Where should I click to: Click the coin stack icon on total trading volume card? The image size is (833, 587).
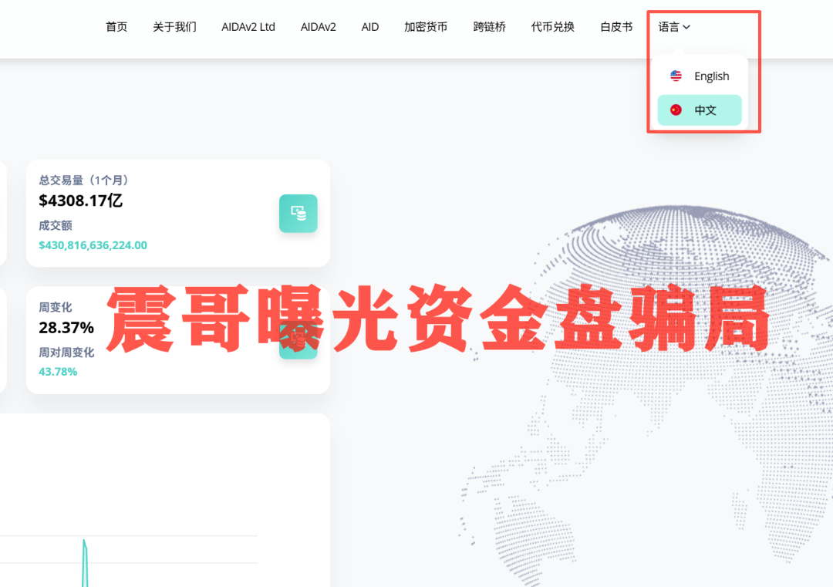[298, 214]
